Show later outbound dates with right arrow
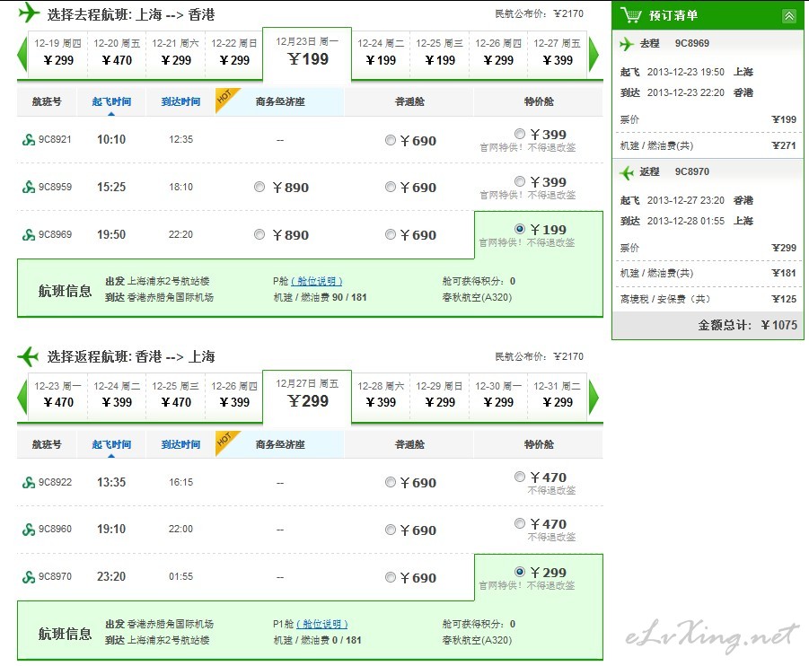Image resolution: width=809 pixels, height=666 pixels. point(594,54)
